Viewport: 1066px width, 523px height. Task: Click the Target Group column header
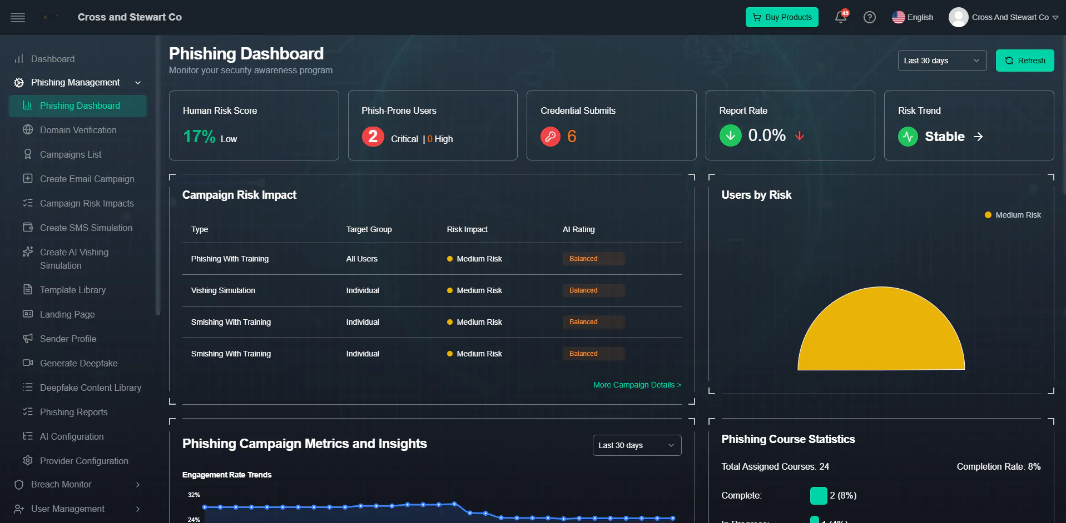pyautogui.click(x=369, y=229)
